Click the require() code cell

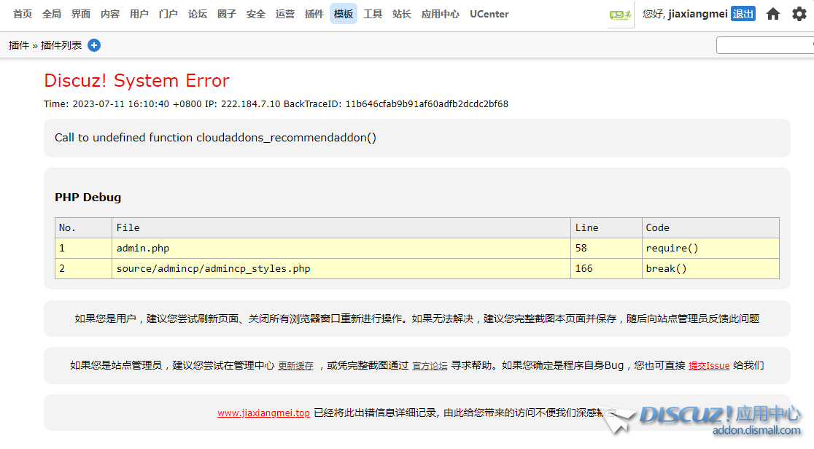[x=710, y=248]
